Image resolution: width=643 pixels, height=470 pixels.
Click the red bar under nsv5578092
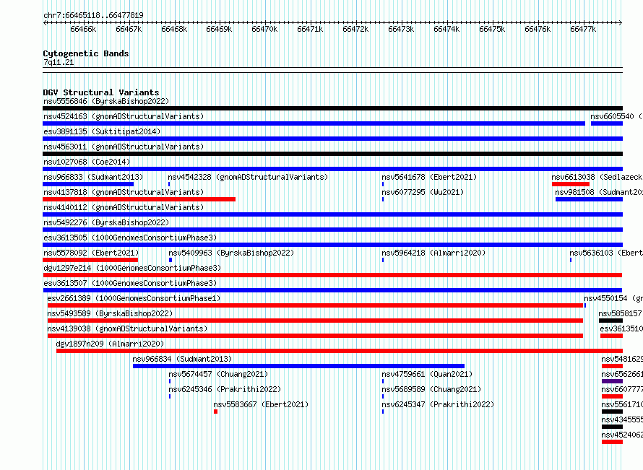pyautogui.click(x=90, y=260)
